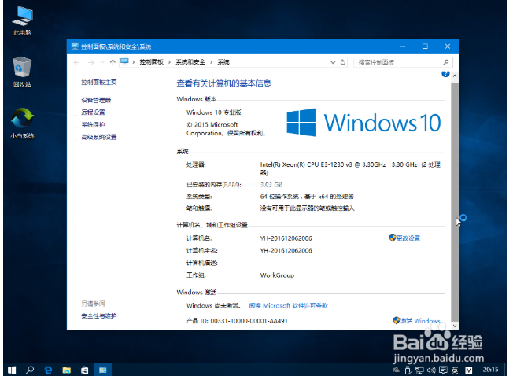The height and width of the screenshot is (376, 513).
Task: Open the 此电脑 desktop icon
Action: point(22,20)
